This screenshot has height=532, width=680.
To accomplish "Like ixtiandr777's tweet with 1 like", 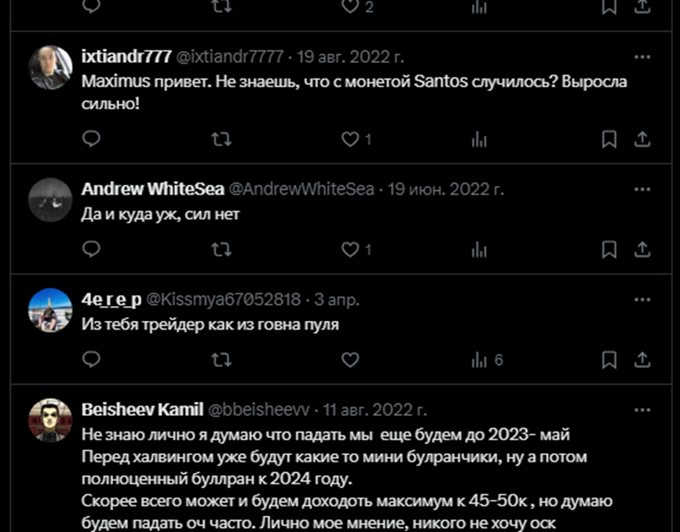I will tap(356, 139).
